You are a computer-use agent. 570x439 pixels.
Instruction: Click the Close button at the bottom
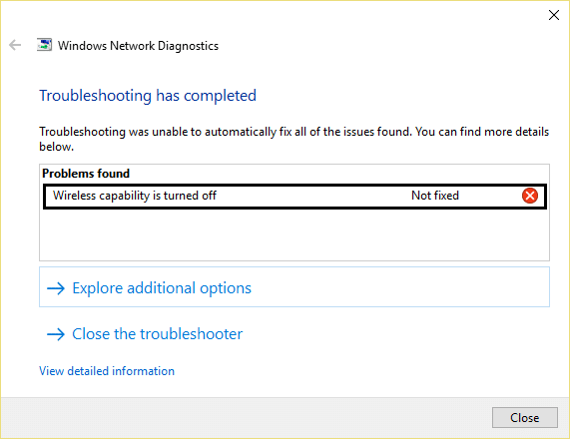click(524, 418)
